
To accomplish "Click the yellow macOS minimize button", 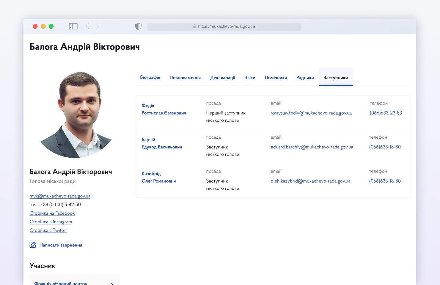I will tap(43, 26).
